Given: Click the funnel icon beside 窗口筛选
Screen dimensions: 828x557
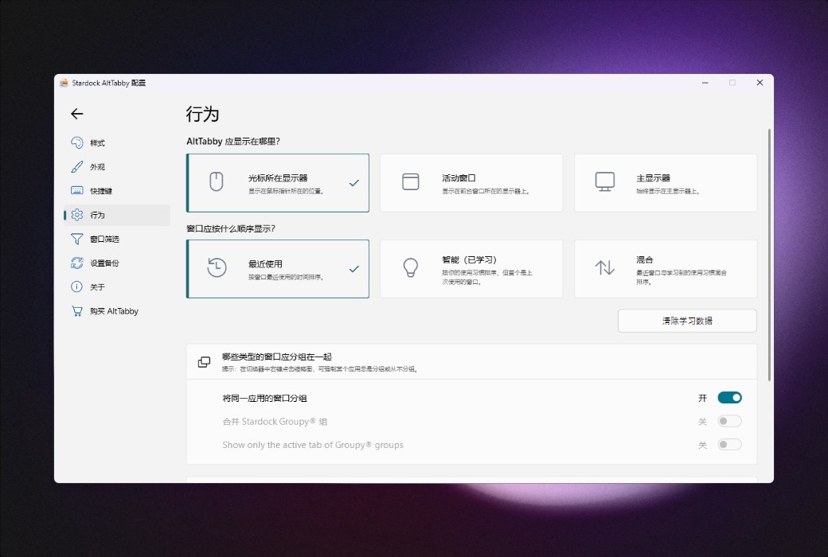Looking at the screenshot, I should click(77, 240).
